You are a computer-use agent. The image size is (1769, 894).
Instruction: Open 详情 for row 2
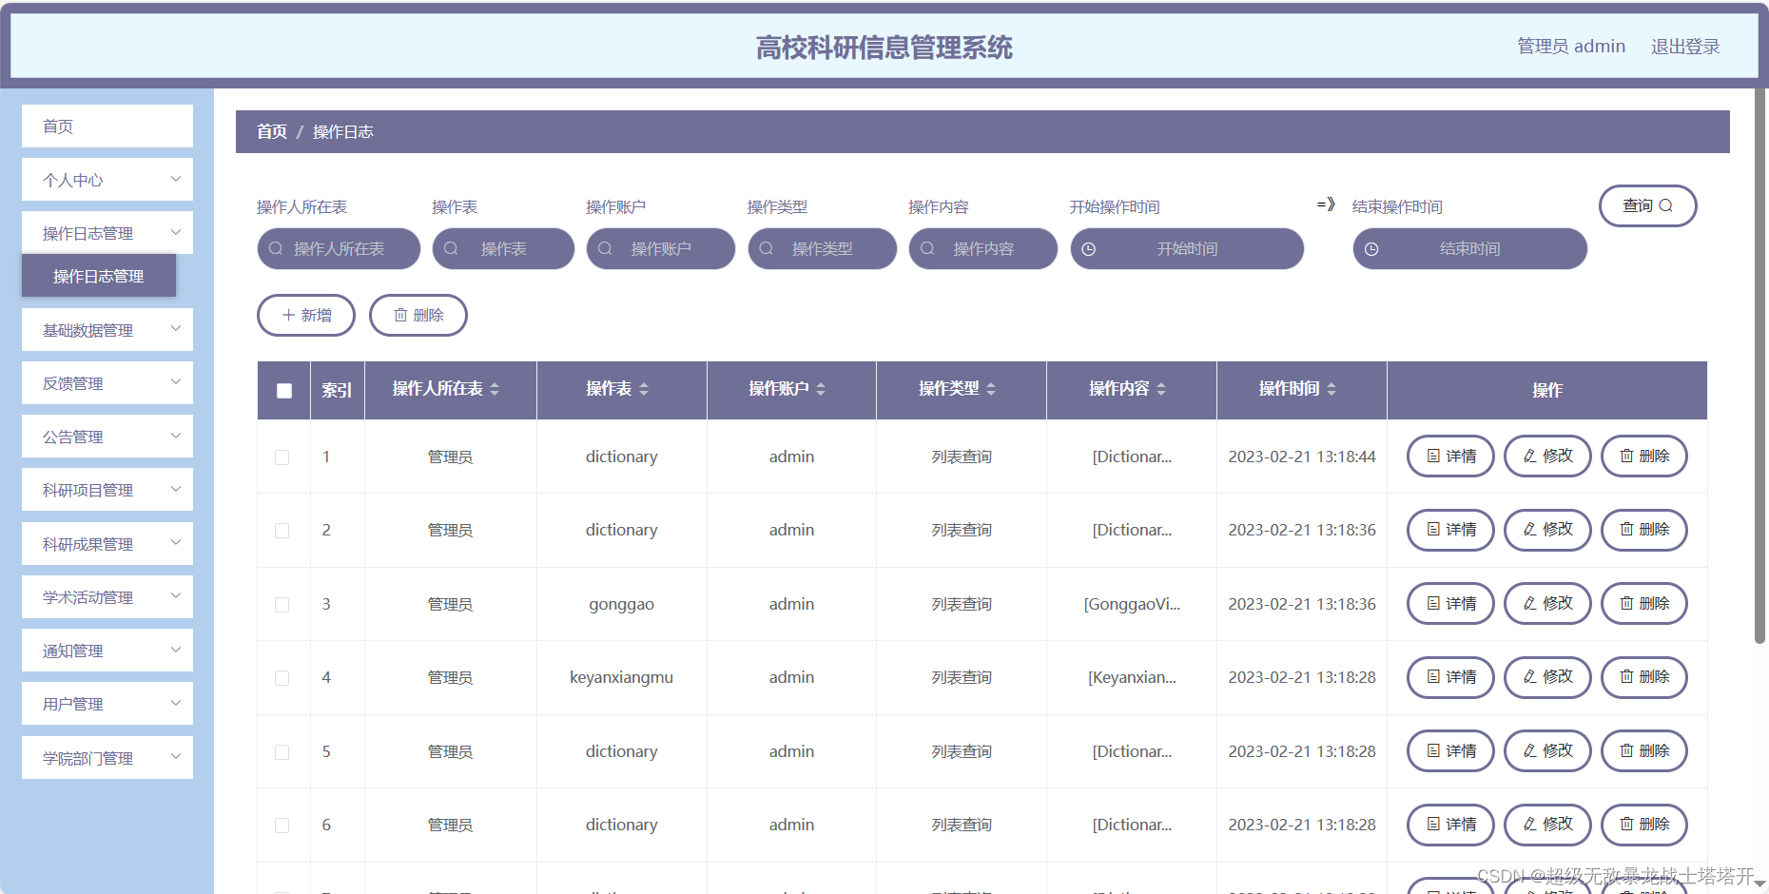pos(1450,530)
